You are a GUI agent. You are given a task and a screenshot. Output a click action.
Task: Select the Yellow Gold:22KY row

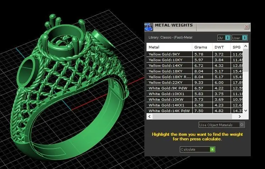[195, 82]
